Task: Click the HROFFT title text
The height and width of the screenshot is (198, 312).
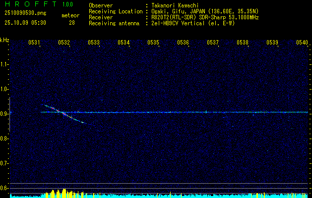Action: click(x=31, y=4)
